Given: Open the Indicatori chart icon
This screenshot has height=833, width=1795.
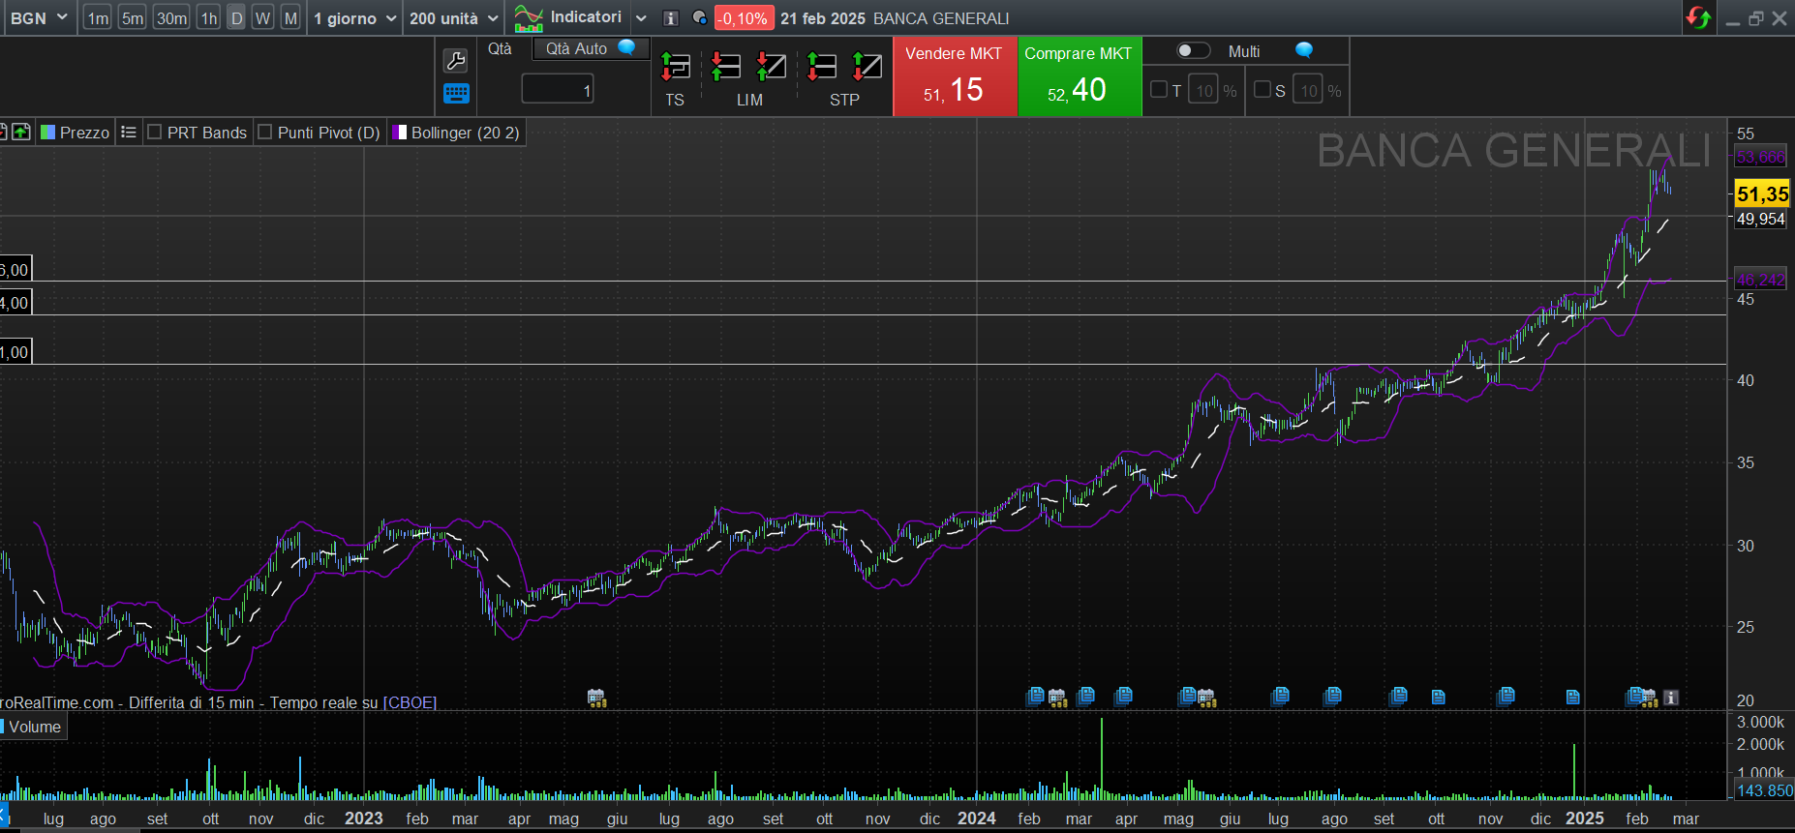Looking at the screenshot, I should pyautogui.click(x=529, y=18).
